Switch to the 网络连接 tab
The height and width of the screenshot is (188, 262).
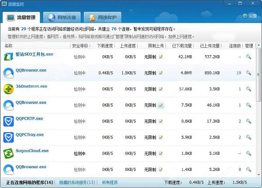62,17
